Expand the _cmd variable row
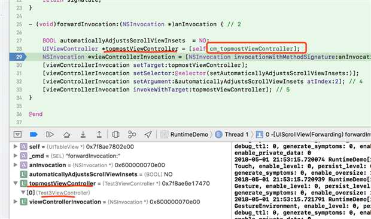The image size is (371, 219). [x=16, y=156]
